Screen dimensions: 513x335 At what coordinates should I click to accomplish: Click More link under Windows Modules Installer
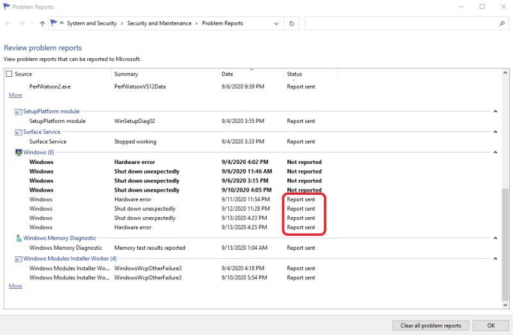(15, 286)
